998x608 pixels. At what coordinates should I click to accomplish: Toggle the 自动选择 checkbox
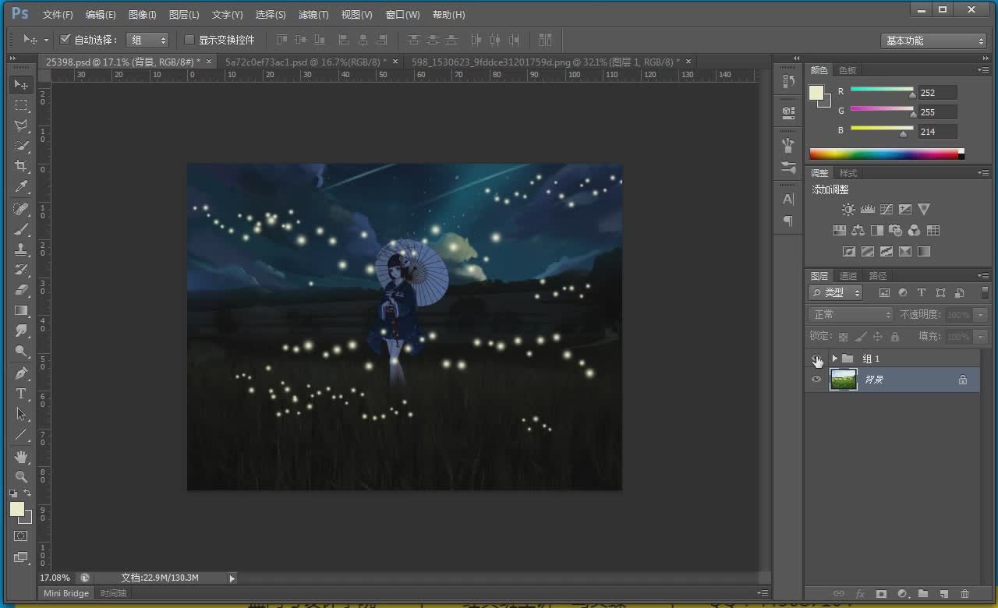click(65, 40)
